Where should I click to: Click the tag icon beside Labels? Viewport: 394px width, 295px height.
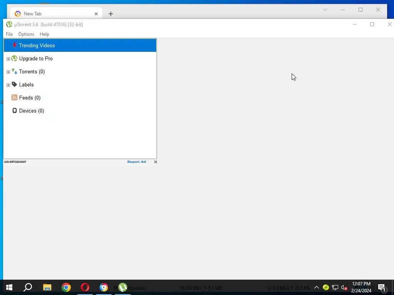tap(14, 85)
